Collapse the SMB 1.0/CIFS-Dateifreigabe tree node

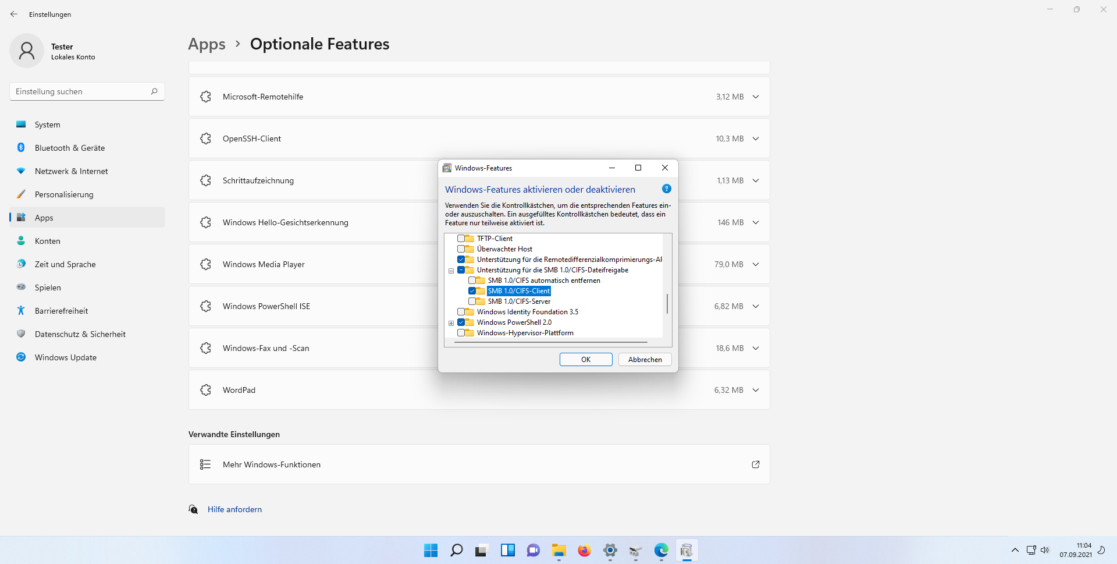451,271
